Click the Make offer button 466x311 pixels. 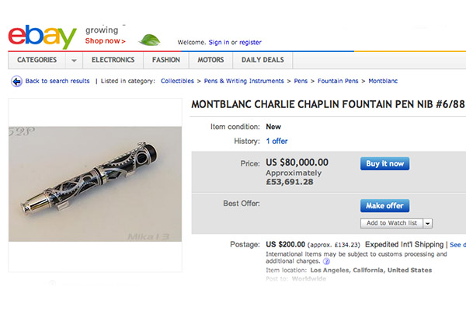tap(384, 206)
